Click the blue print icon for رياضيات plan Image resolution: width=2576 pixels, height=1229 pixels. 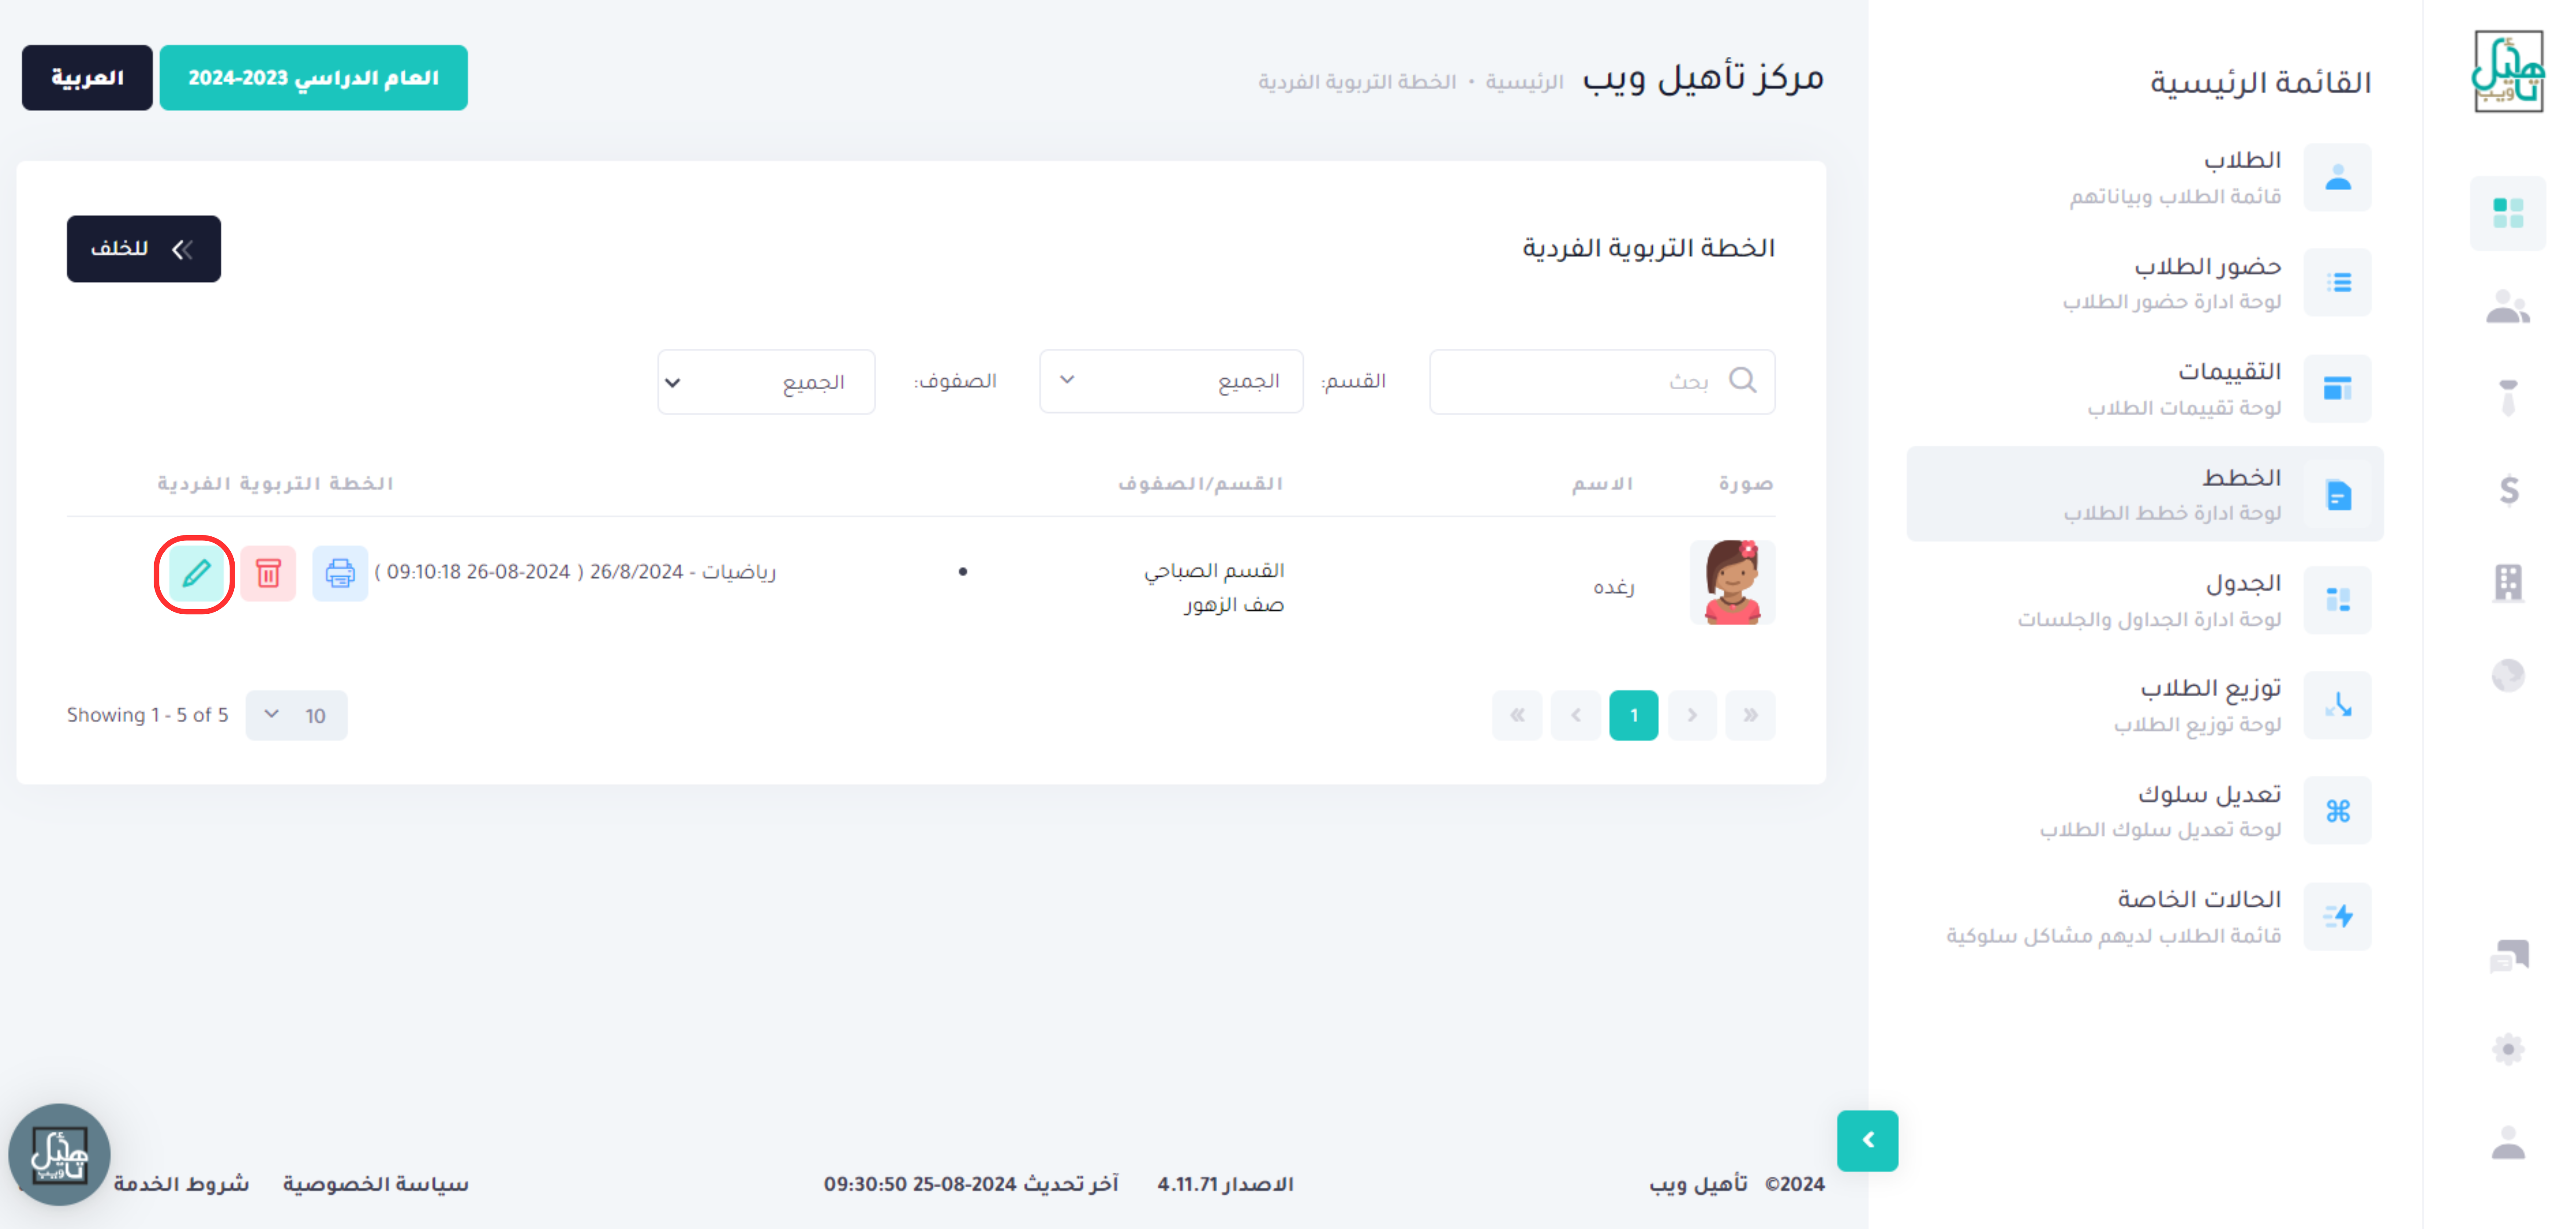coord(340,573)
